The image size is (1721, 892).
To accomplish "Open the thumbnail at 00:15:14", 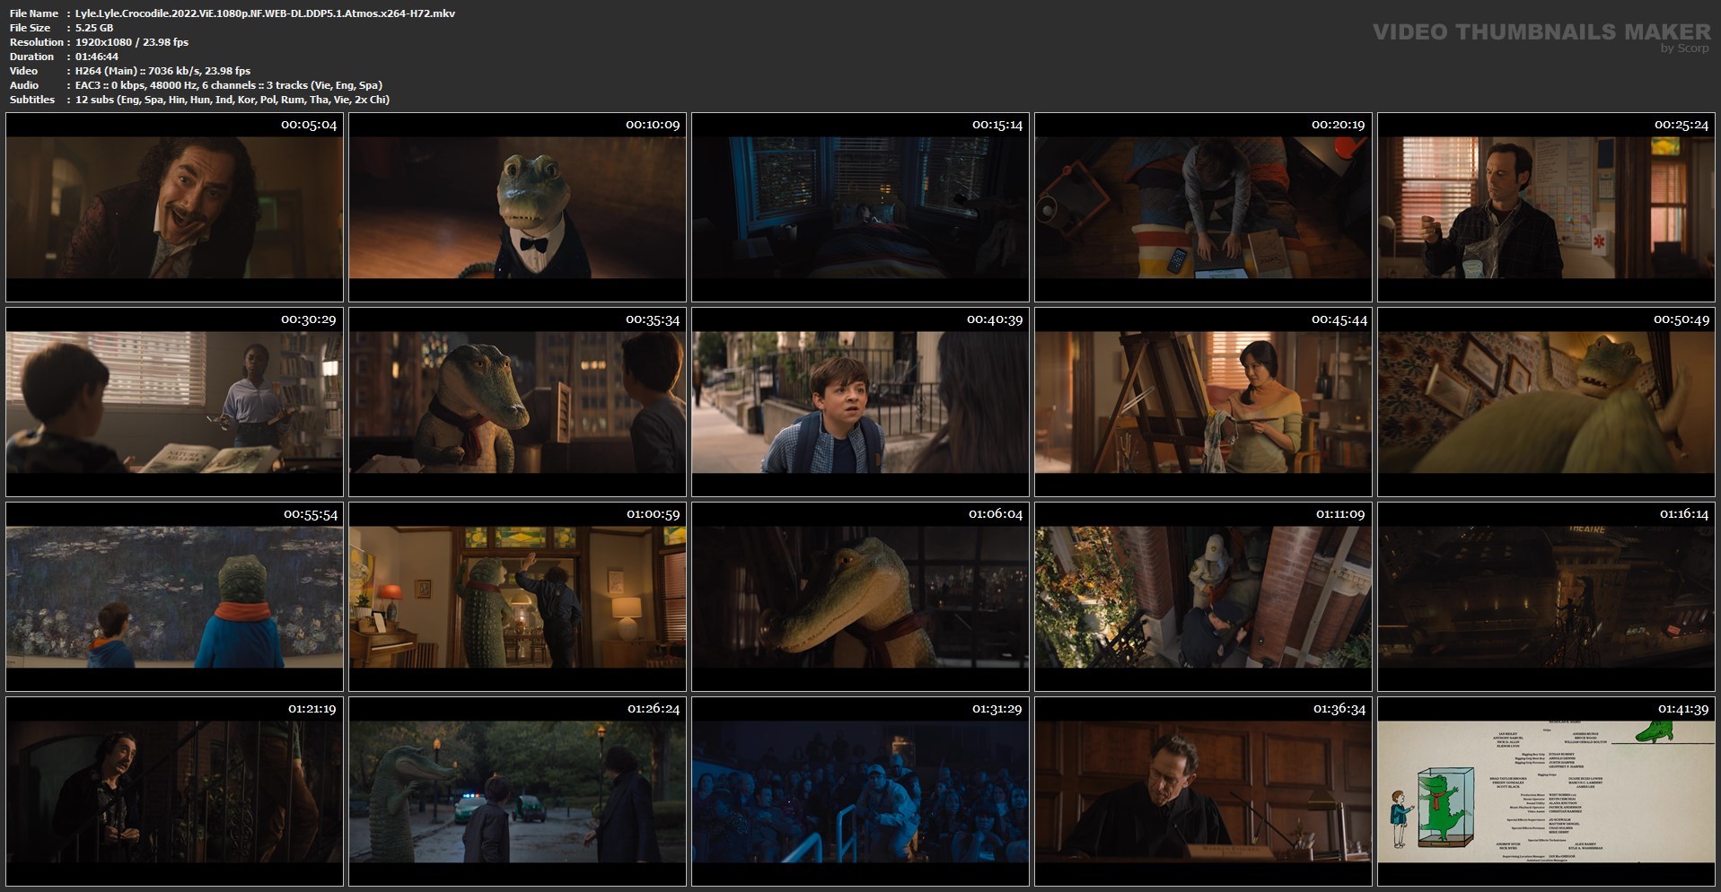I will 860,207.
